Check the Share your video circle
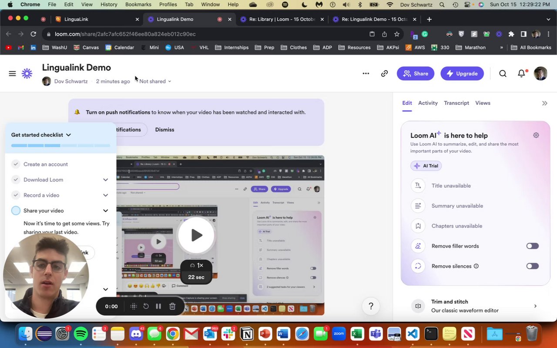557x348 pixels. [16, 211]
